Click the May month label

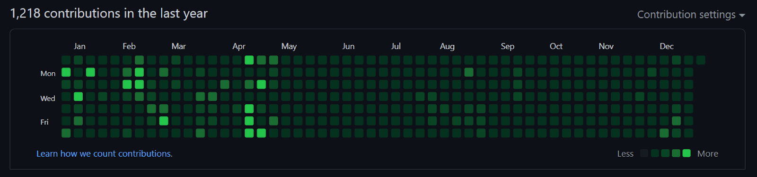point(289,46)
